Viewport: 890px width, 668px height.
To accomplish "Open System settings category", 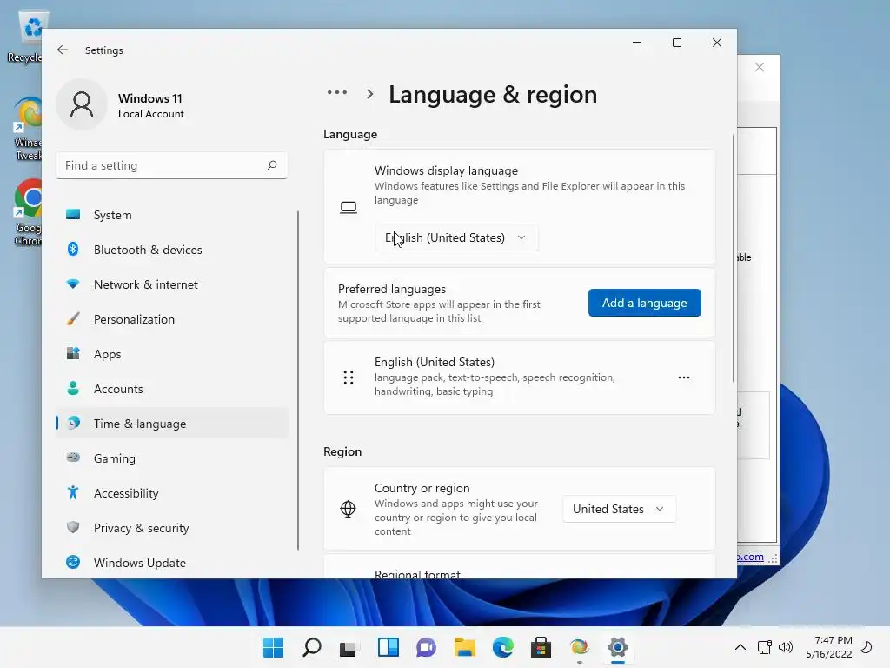I will (x=172, y=215).
